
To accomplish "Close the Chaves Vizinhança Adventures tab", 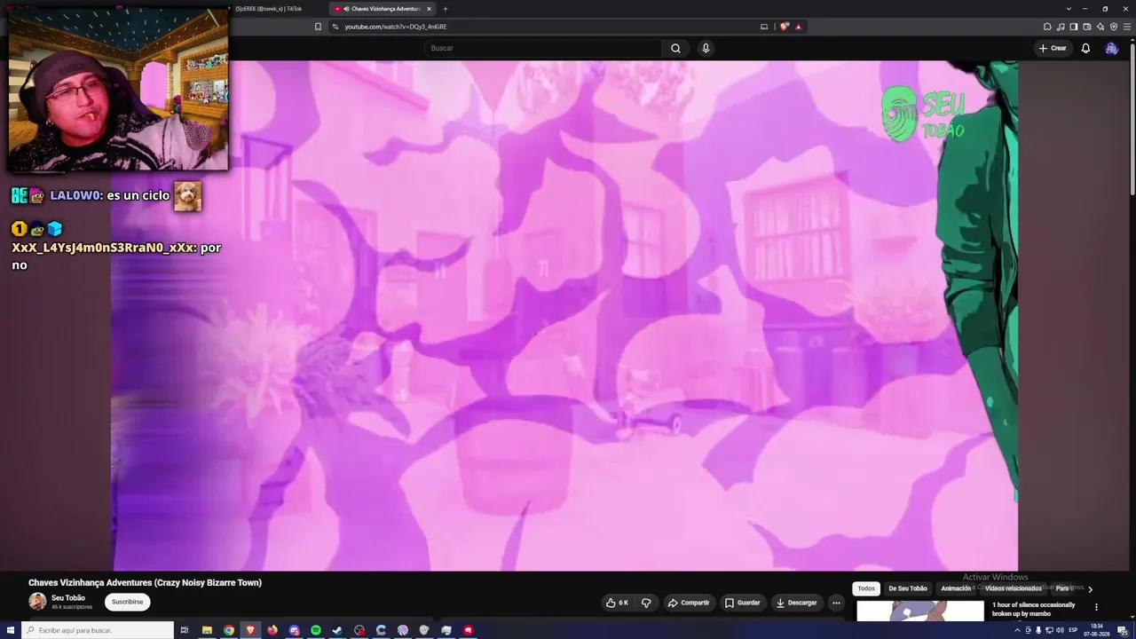I will 429,9.
